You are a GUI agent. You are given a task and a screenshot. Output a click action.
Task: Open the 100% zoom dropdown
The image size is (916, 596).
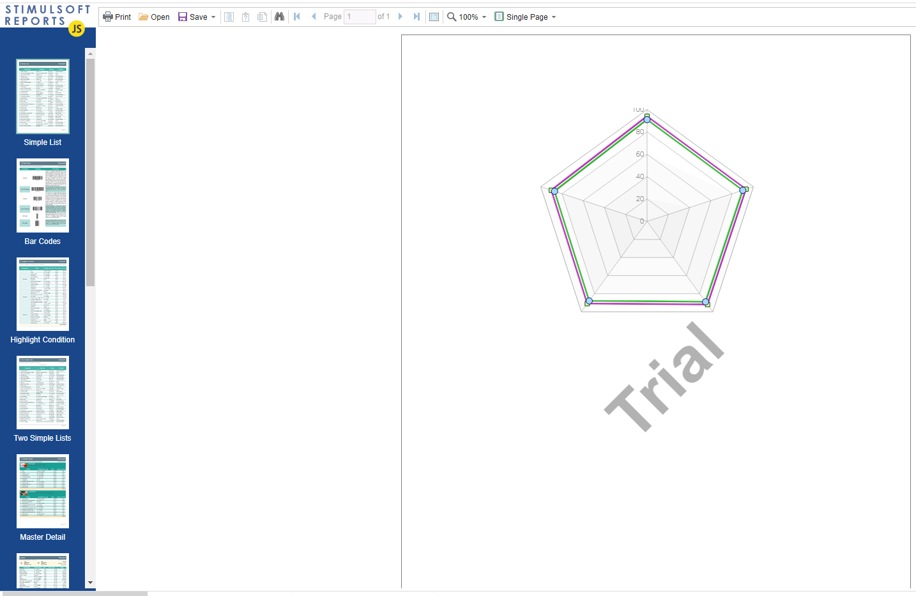[467, 17]
